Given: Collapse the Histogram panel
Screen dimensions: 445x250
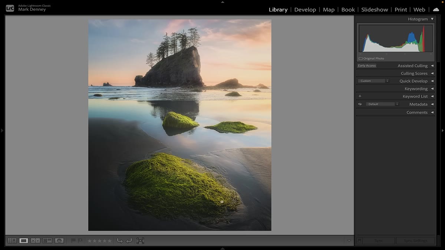Looking at the screenshot, I should pos(432,19).
